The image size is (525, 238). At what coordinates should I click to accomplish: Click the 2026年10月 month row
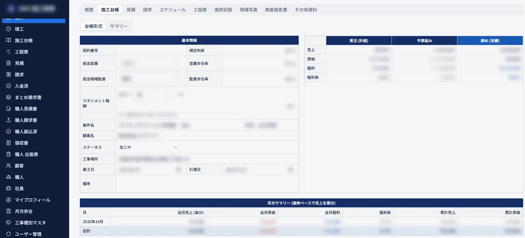pyautogui.click(x=301, y=222)
